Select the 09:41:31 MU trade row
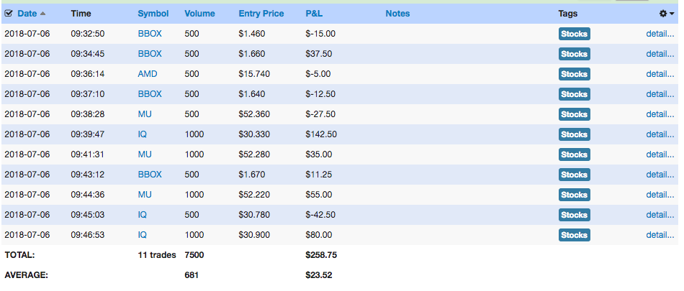Image resolution: width=684 pixels, height=291 pixels. (341, 154)
